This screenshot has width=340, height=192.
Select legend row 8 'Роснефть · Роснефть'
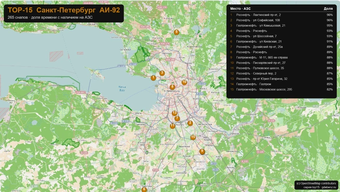pyautogui.click(x=281, y=52)
